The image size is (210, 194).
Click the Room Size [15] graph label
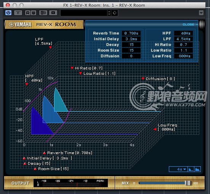click(53, 169)
